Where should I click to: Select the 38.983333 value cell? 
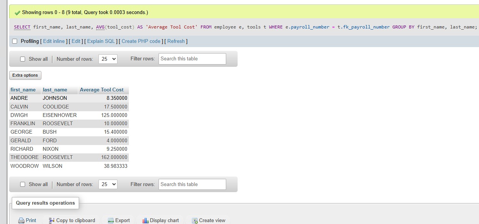(x=104, y=166)
